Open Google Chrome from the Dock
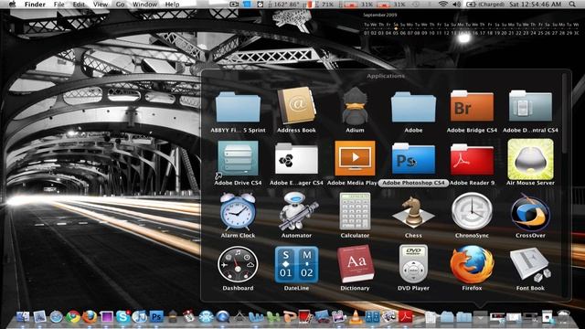 point(73,317)
